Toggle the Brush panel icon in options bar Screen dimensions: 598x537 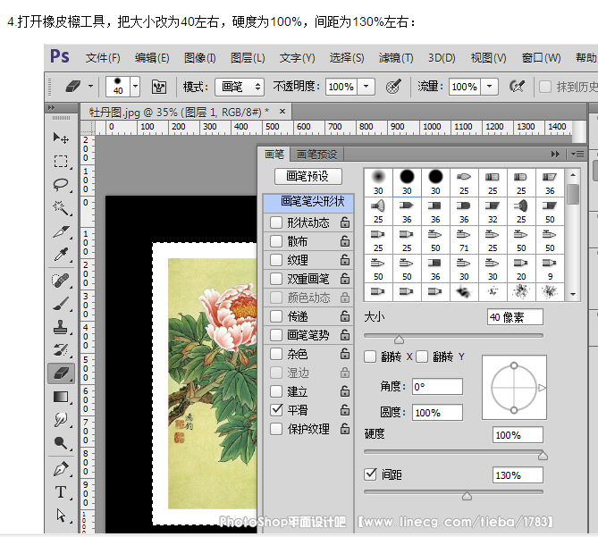[x=159, y=87]
